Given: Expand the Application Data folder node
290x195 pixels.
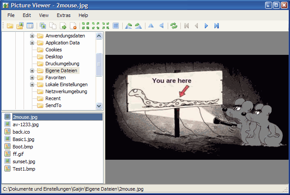Looking at the screenshot, I should [32, 43].
